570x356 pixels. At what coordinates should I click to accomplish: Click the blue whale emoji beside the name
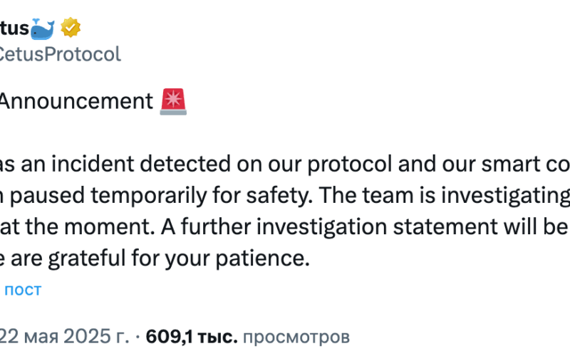tap(43, 28)
